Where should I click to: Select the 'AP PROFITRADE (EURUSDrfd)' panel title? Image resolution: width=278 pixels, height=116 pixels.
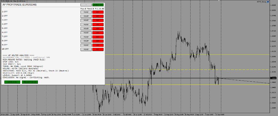pyautogui.click(x=19, y=5)
